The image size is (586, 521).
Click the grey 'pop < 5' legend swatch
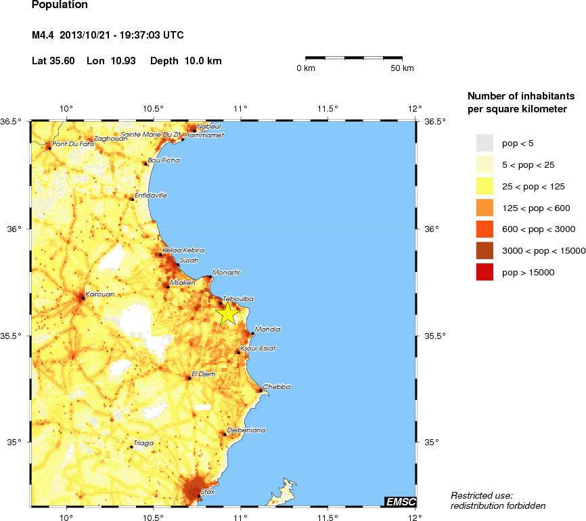coord(485,143)
